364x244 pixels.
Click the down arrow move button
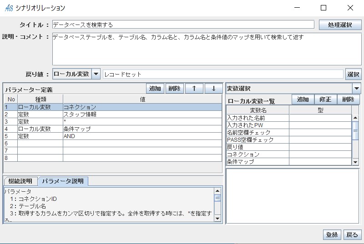pos(213,89)
